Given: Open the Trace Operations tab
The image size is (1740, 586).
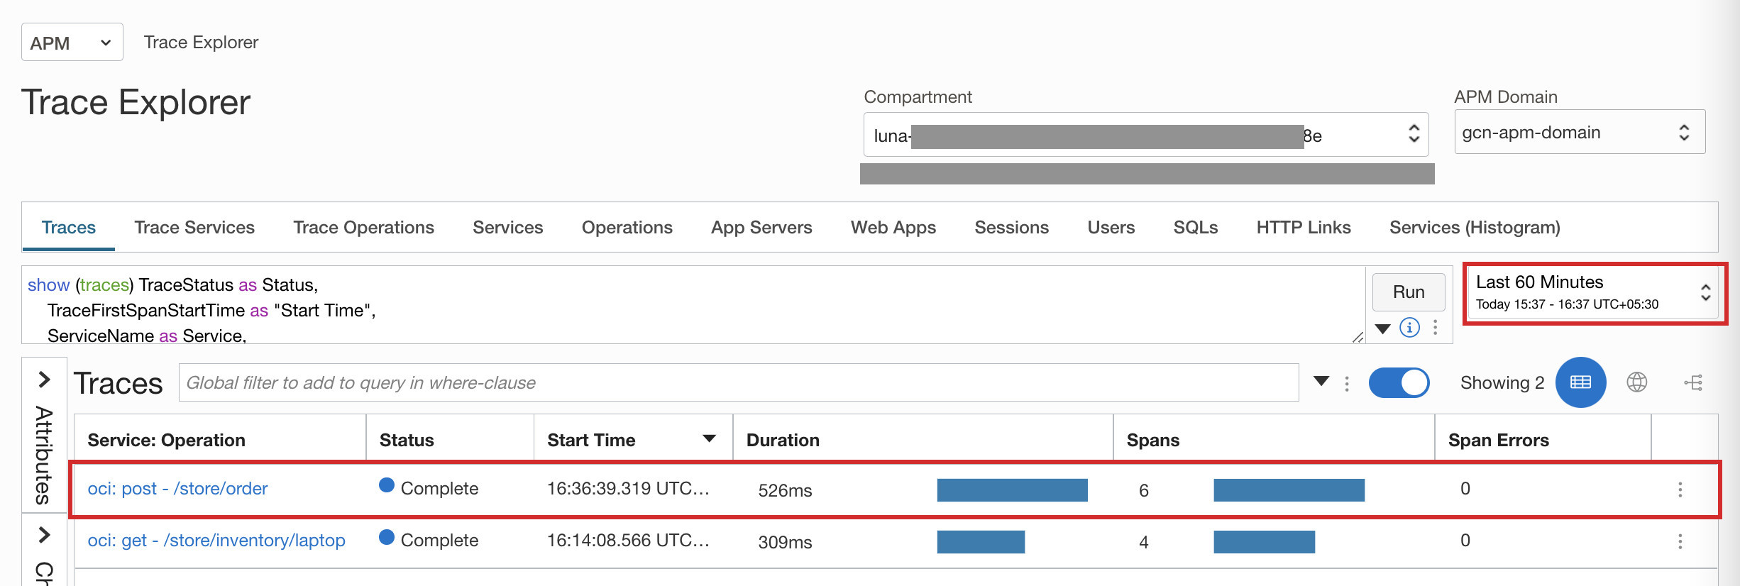Looking at the screenshot, I should [x=363, y=227].
